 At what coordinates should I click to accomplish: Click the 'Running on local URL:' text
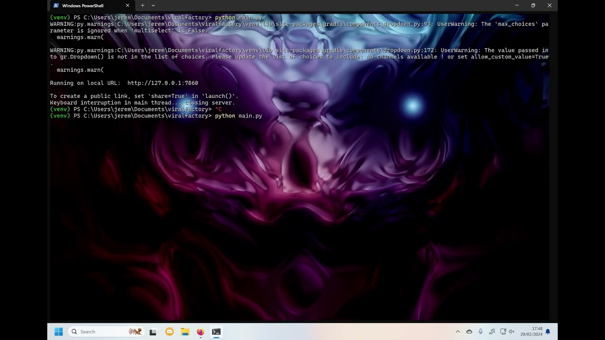click(85, 83)
